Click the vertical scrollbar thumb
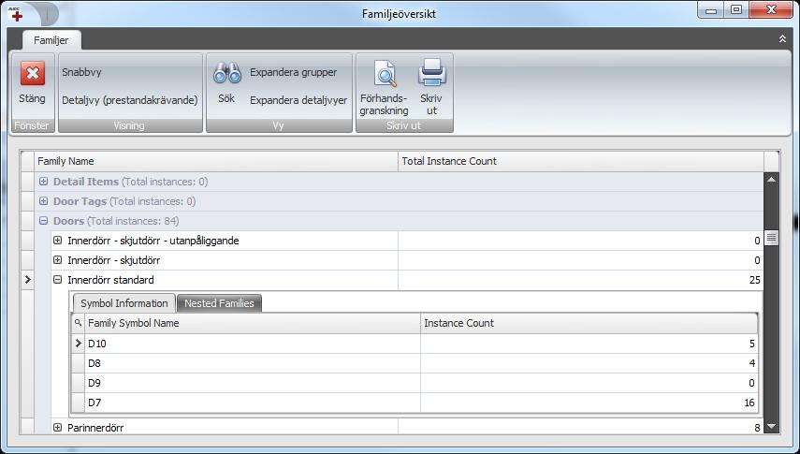 coord(771,238)
